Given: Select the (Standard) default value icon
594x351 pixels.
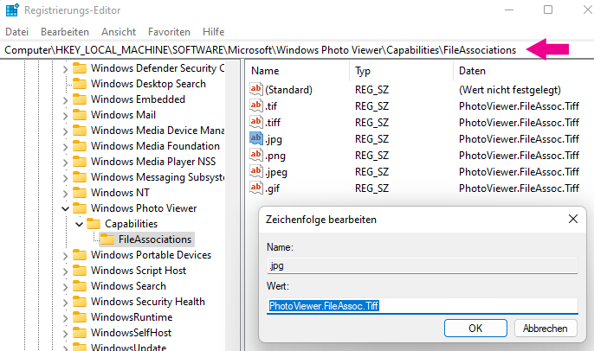Looking at the screenshot, I should pyautogui.click(x=255, y=89).
